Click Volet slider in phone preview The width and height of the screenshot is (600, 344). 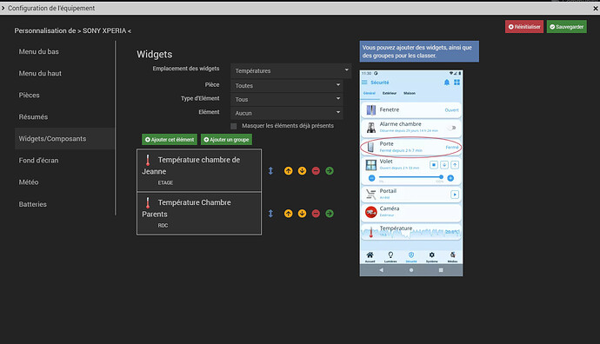tap(410, 177)
